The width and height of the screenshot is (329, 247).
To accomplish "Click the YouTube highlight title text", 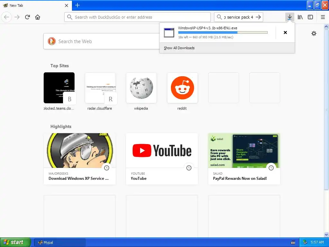I will [x=138, y=178].
